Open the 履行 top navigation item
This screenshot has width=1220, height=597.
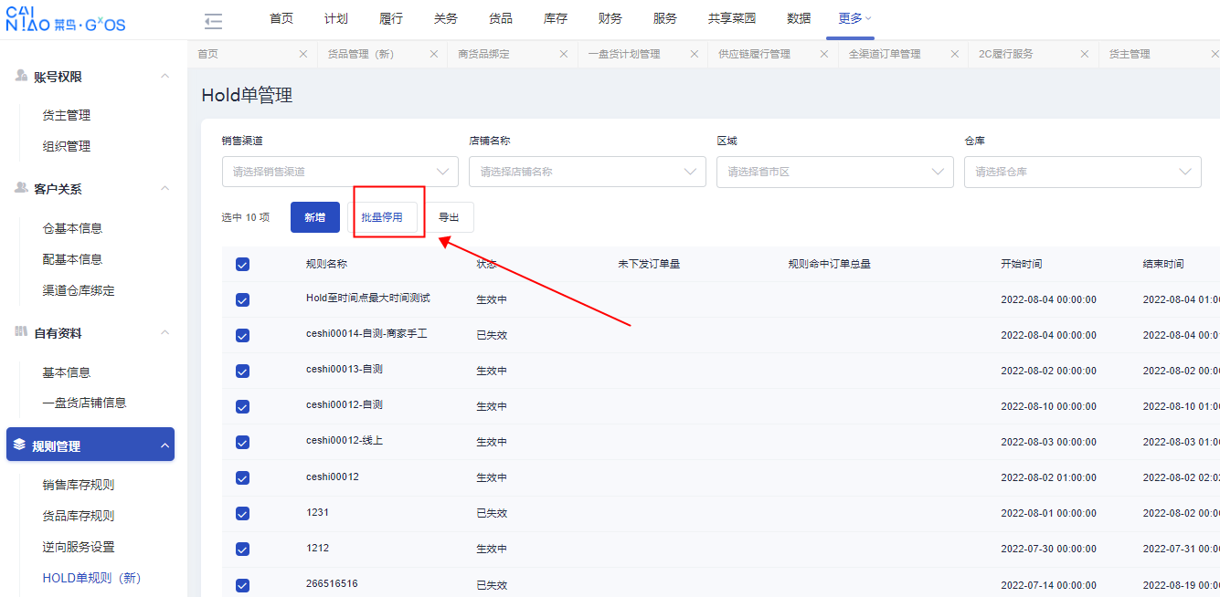[x=390, y=18]
